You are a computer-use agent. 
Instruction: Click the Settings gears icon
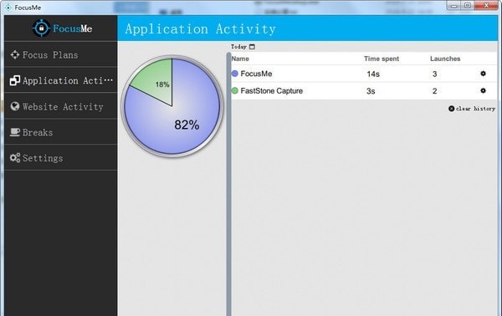15,158
